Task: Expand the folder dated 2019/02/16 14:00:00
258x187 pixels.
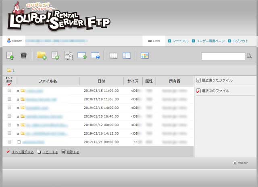Action: pos(18,108)
